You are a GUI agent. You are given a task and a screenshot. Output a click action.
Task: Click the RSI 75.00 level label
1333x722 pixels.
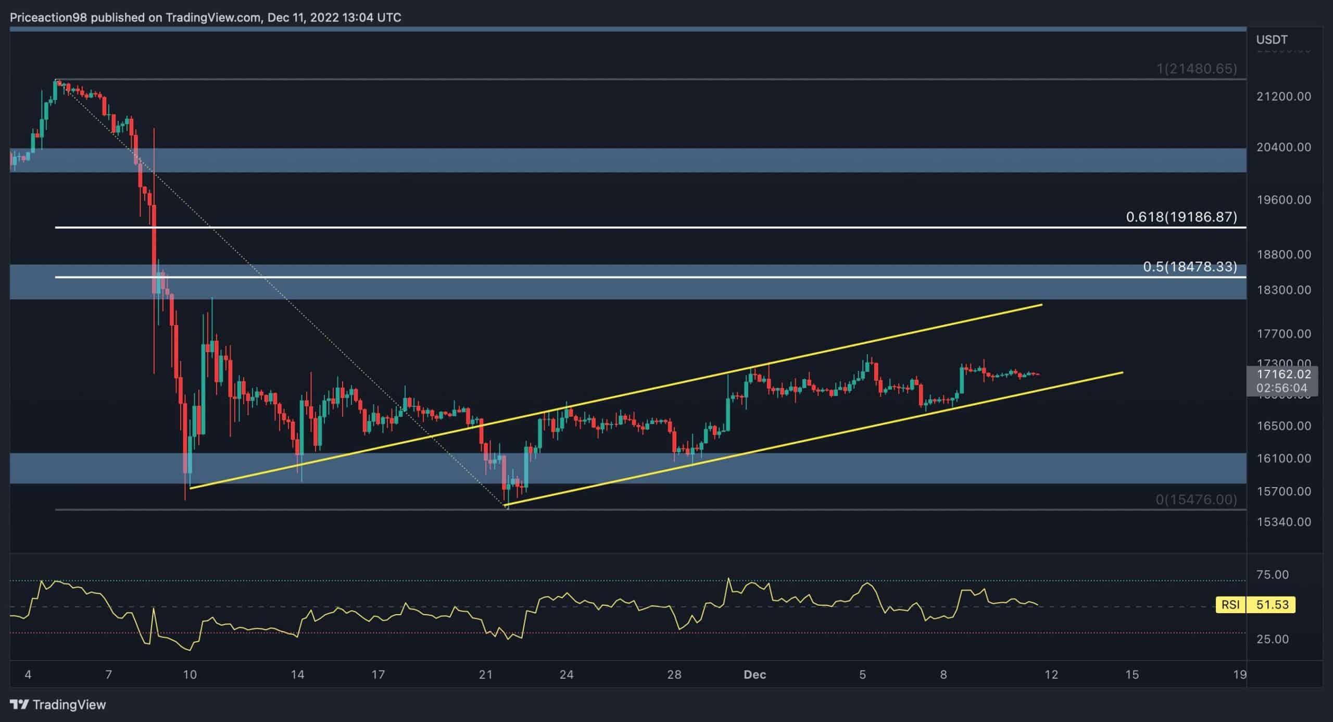1273,575
